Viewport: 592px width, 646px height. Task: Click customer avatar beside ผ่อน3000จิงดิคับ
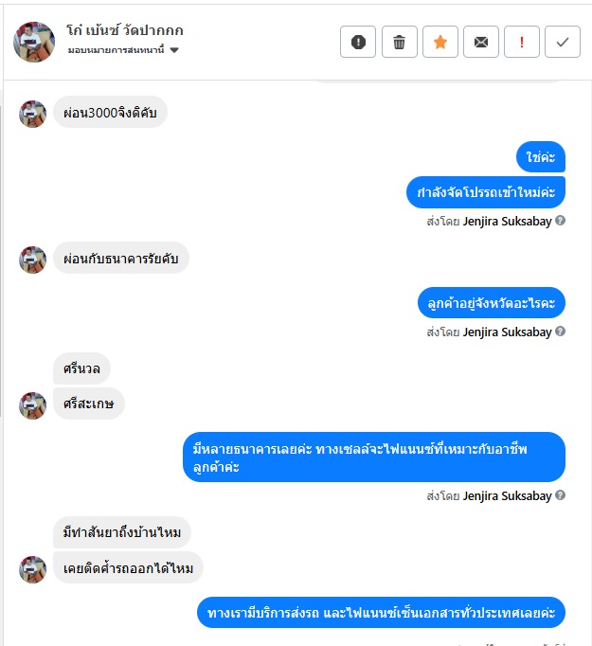pos(32,114)
